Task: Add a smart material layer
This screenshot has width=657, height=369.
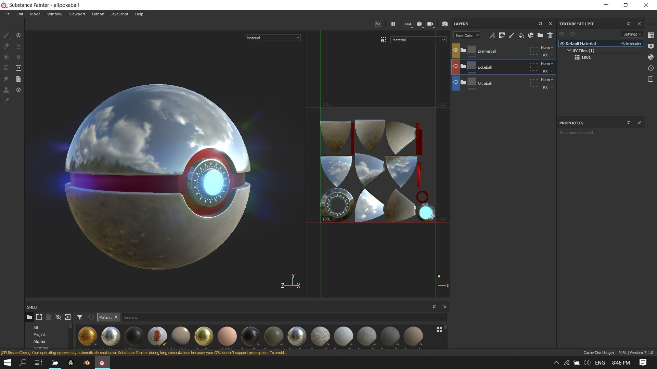Action: point(531,35)
